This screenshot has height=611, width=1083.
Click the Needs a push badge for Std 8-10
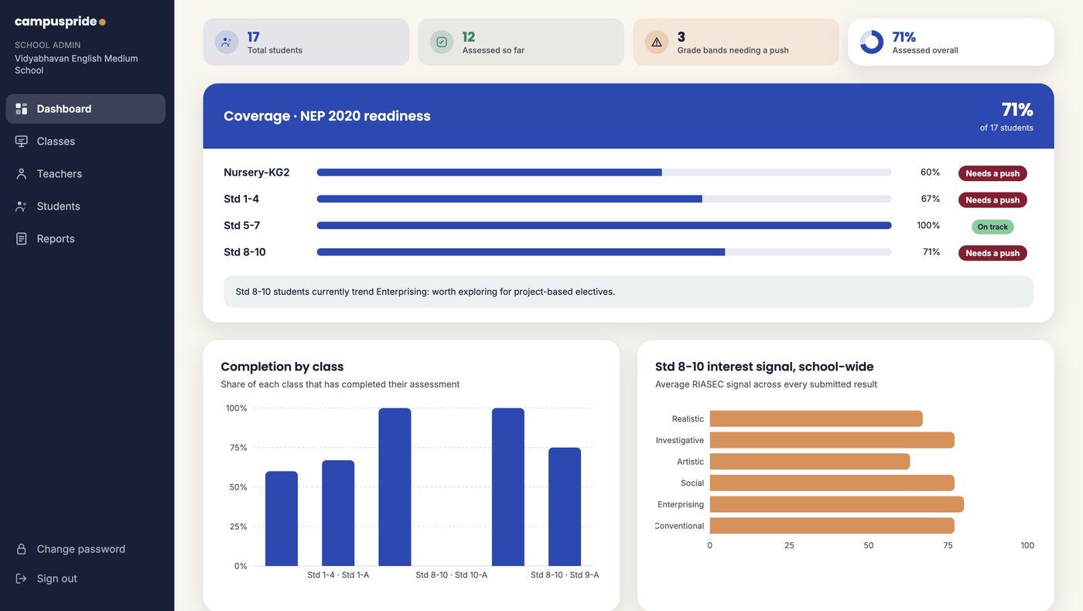point(992,253)
